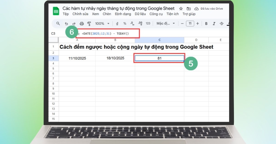
Task: Toggle strikethrough formatting
Action: pos(221,23)
